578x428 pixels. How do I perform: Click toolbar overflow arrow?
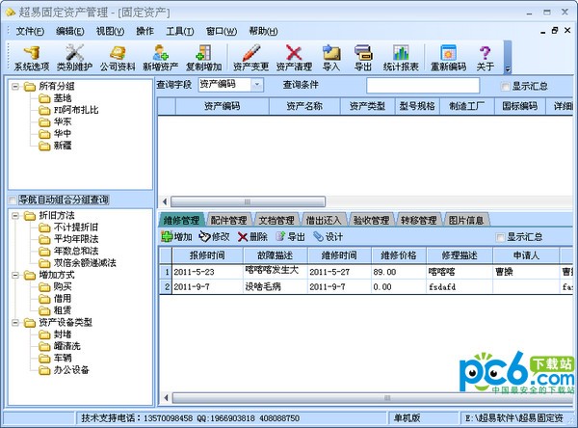[x=508, y=68]
